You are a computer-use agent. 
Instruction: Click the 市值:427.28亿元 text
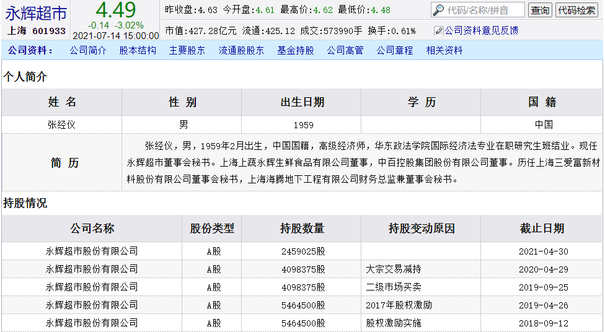(x=201, y=31)
